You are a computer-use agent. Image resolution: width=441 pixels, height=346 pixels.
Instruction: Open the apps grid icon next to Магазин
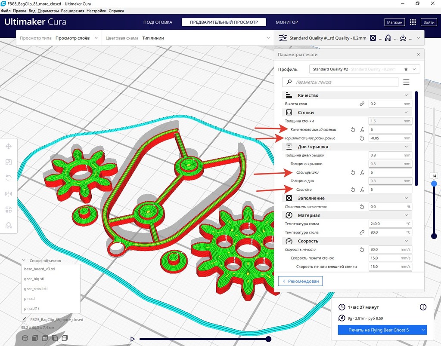tap(413, 22)
